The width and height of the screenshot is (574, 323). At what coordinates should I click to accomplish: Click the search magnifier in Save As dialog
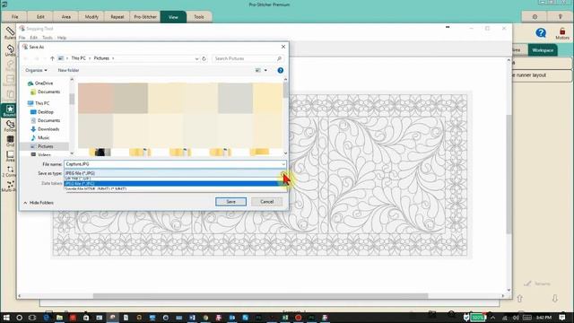(279, 58)
